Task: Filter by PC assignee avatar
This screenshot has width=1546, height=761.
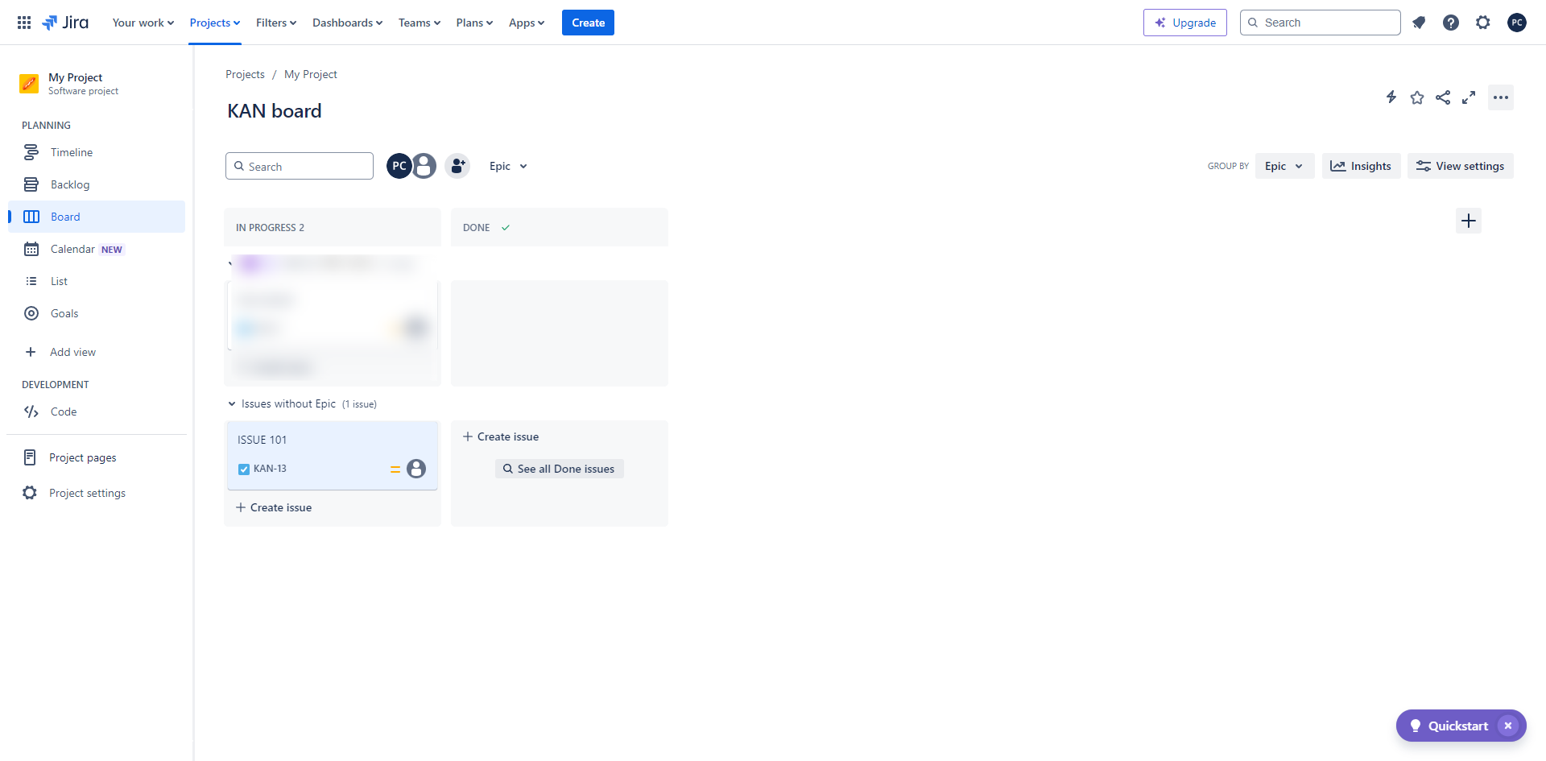Action: pos(399,166)
